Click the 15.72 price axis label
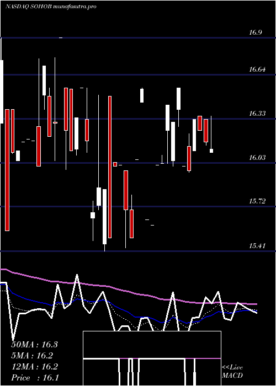The height and width of the screenshot is (386, 276). click(257, 201)
